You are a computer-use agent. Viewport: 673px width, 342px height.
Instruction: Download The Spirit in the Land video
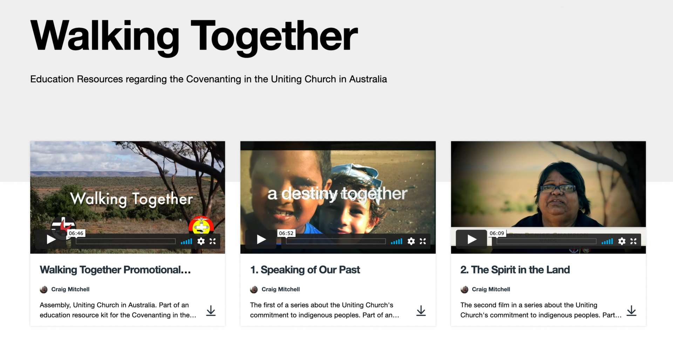(x=631, y=311)
